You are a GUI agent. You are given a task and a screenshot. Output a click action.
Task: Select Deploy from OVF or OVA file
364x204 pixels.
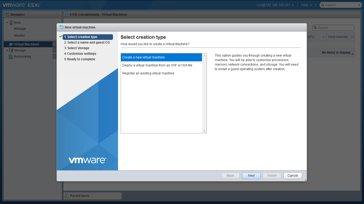tap(157, 65)
